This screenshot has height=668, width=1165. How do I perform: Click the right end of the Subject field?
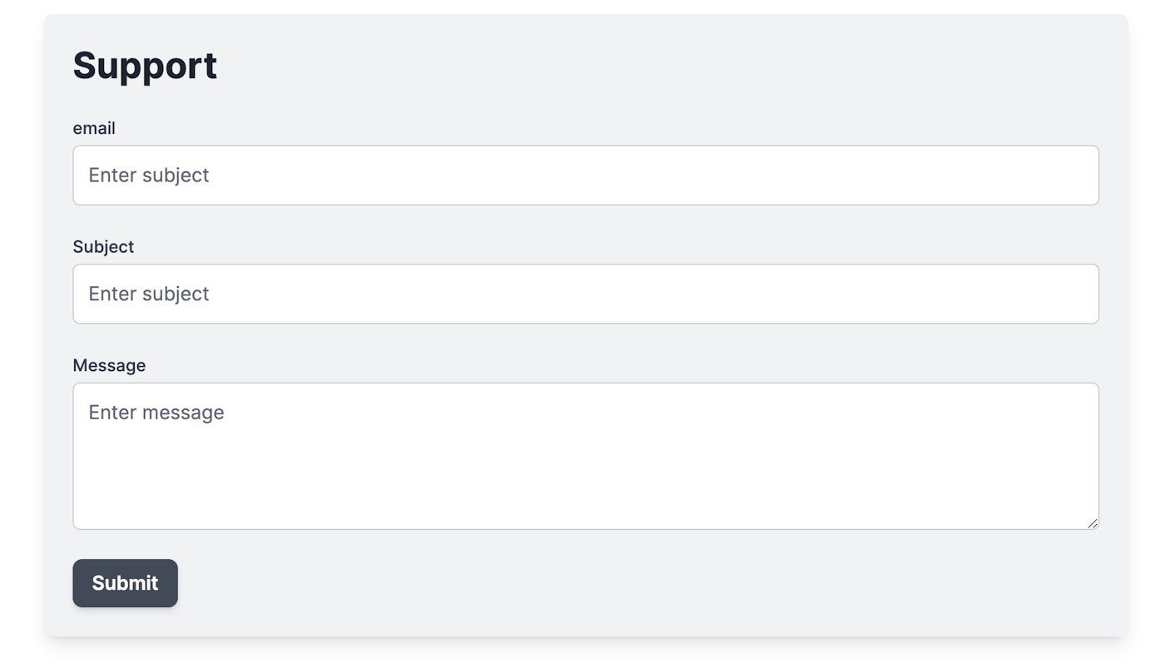[1073, 294]
